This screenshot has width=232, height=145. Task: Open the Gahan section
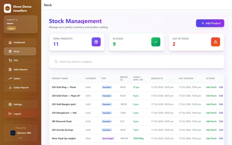pyautogui.click(x=20, y=78)
